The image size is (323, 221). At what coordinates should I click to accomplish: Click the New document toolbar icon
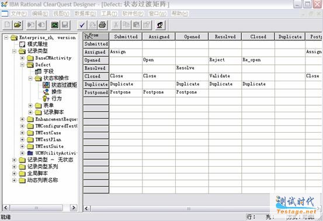pyautogui.click(x=8, y=25)
